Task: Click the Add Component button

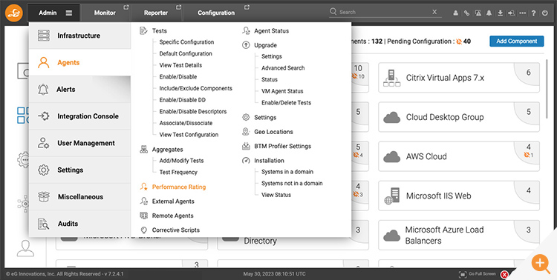Action: (516, 41)
